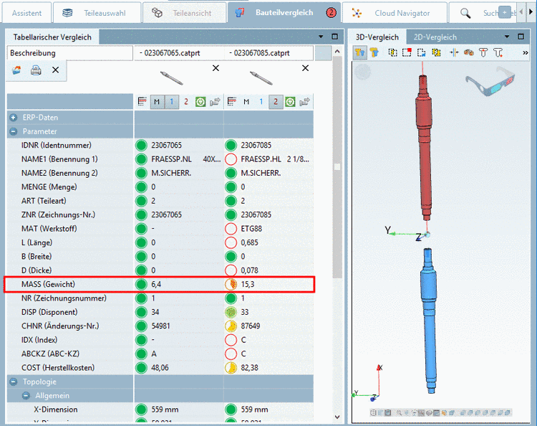Click the X-Dimension row label
Image resolution: width=537 pixels, height=426 pixels.
55,410
